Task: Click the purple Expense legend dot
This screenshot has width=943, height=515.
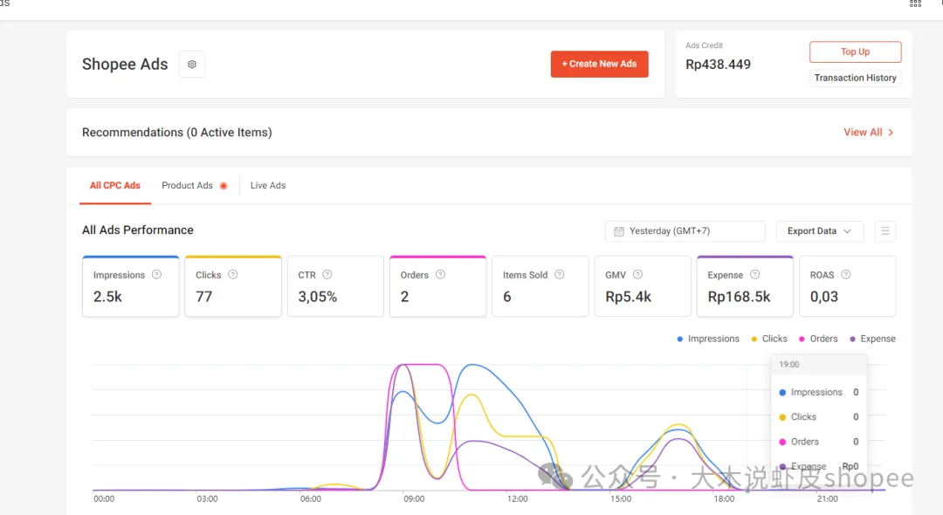Action: pyautogui.click(x=852, y=339)
